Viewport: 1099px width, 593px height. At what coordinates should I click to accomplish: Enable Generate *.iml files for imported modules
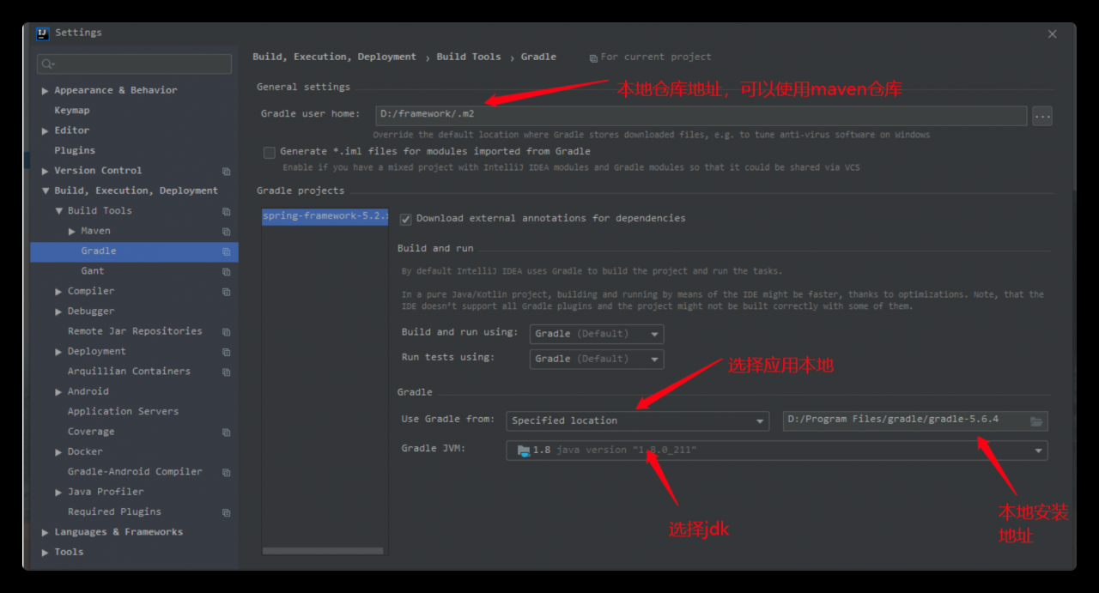coord(270,152)
